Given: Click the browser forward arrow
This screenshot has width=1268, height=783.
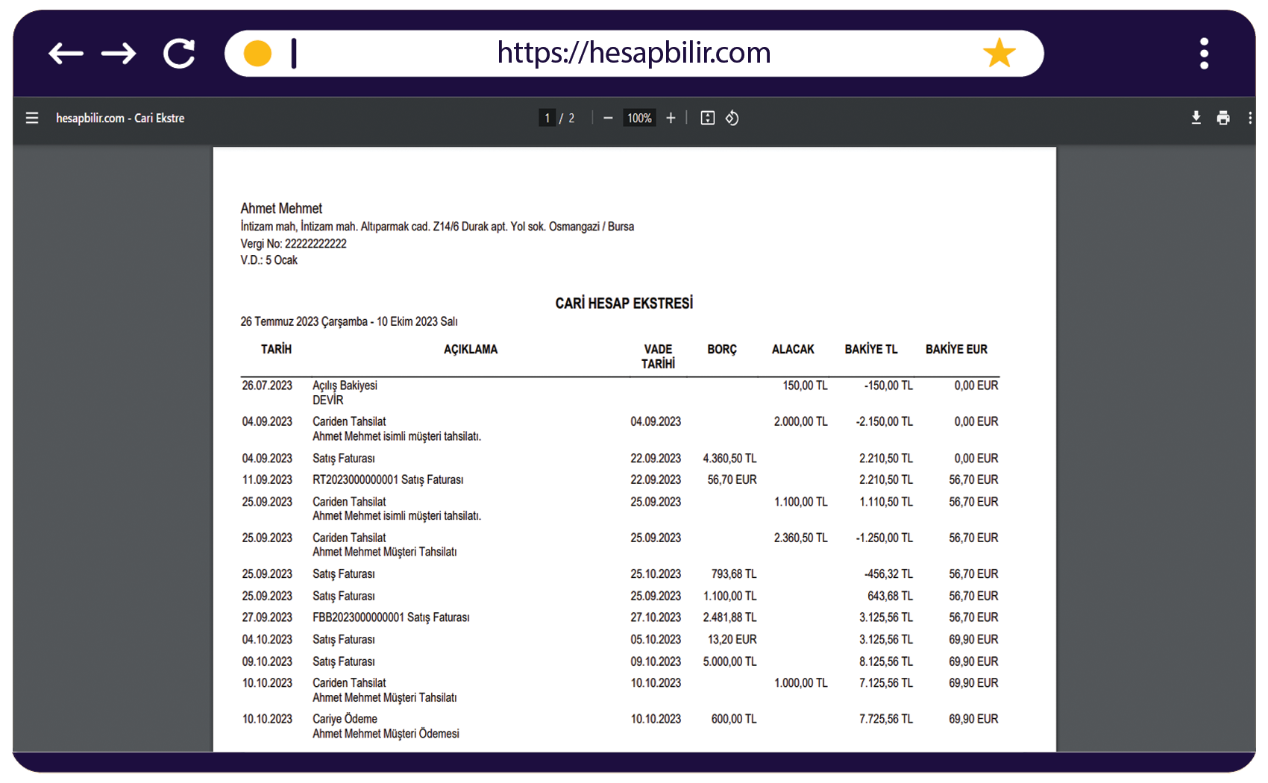Looking at the screenshot, I should click(119, 54).
